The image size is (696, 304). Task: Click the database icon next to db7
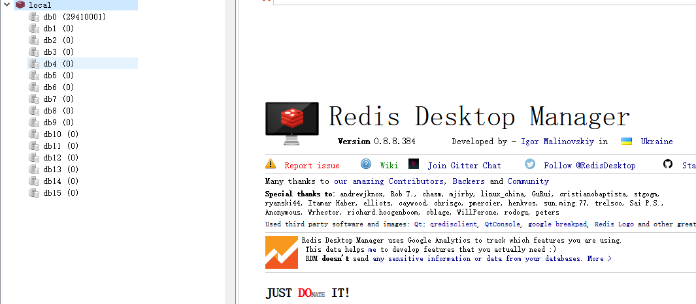click(34, 99)
